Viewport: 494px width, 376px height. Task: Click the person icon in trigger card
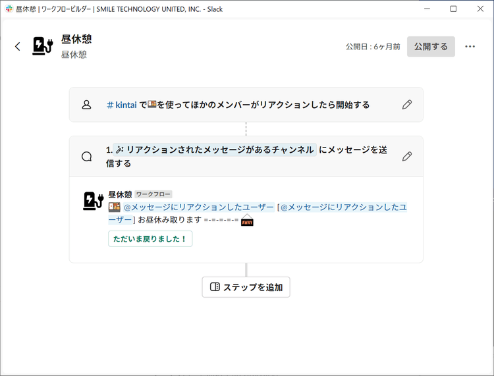[86, 105]
